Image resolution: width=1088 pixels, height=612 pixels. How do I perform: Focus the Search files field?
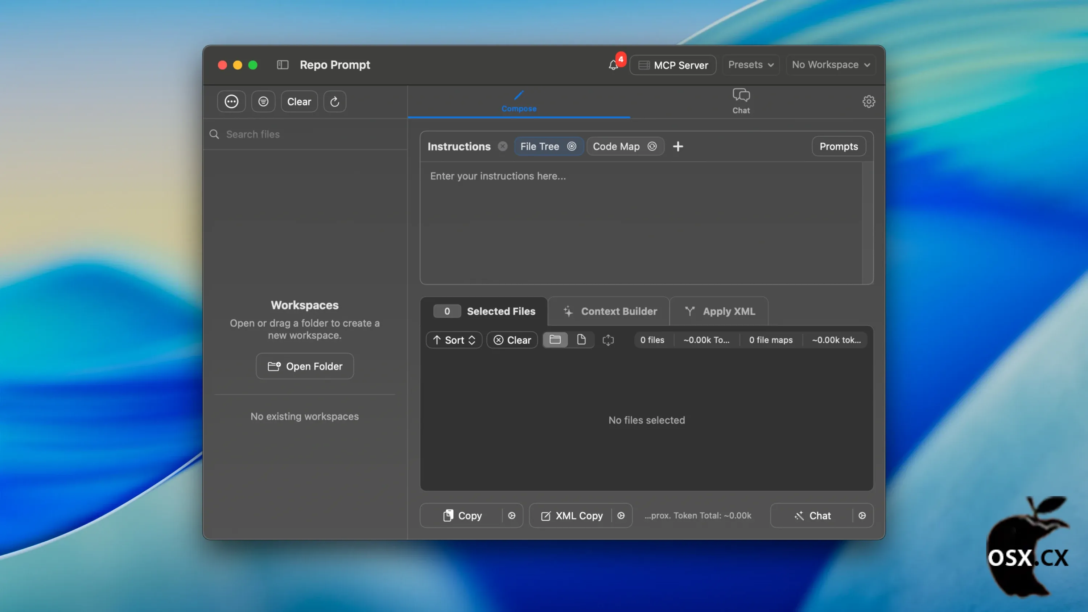click(305, 134)
